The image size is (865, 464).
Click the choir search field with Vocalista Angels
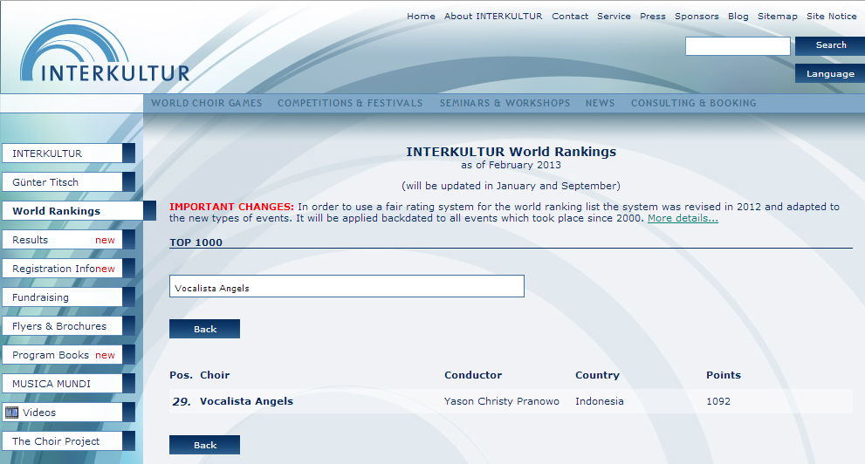click(347, 287)
